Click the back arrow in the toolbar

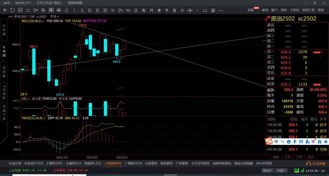5,10
